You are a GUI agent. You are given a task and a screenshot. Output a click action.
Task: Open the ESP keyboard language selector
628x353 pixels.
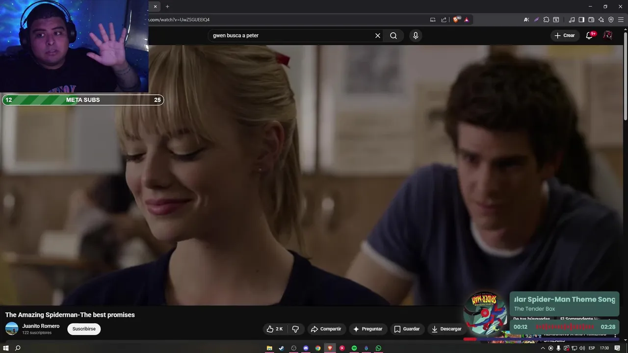[x=592, y=348]
